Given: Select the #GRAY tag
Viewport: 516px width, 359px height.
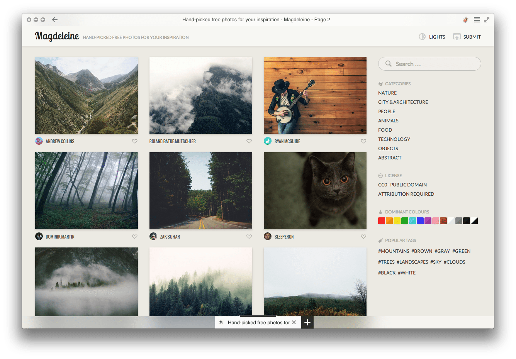Looking at the screenshot, I should 442,251.
